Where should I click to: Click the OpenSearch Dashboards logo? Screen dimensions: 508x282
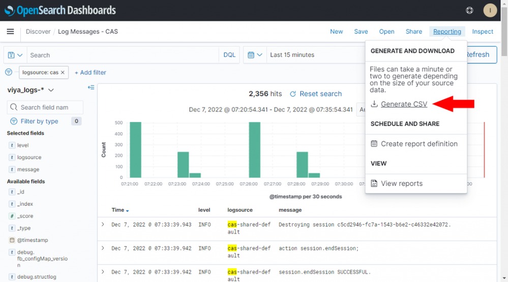pyautogui.click(x=60, y=10)
